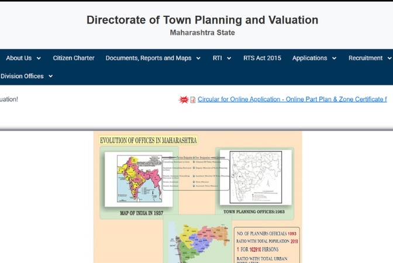Click the Evolution of Offices in Maharashtra title
Viewport: 393px width, 263px height.
coord(148,140)
